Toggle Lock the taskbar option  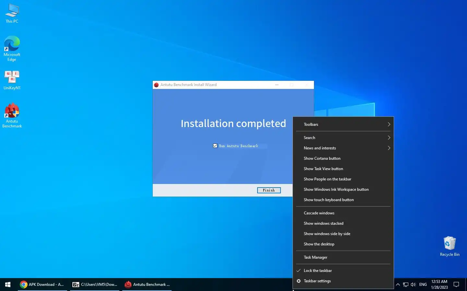tap(343, 271)
